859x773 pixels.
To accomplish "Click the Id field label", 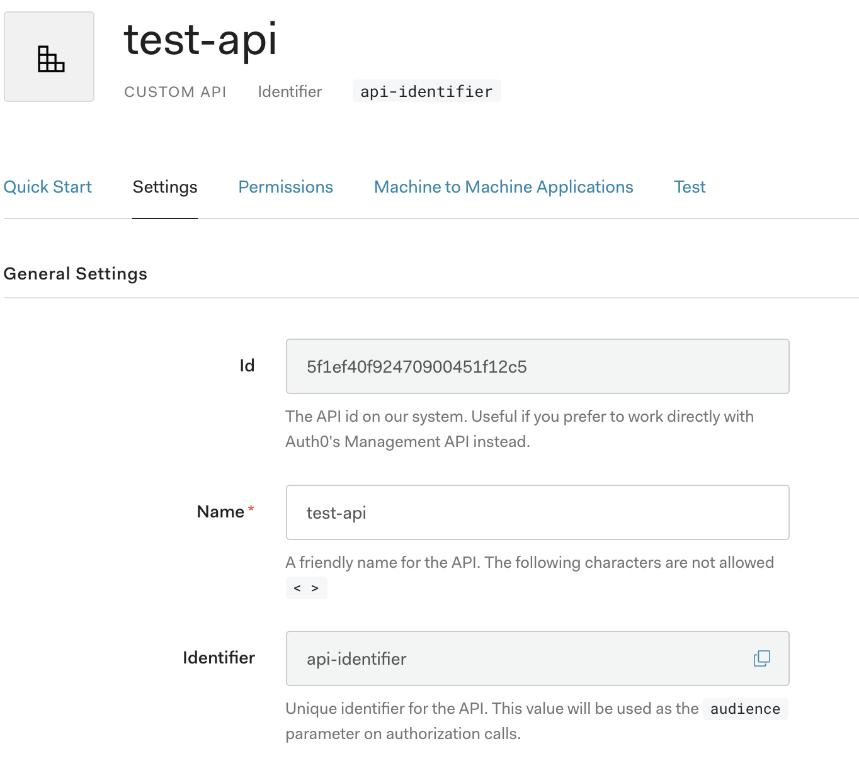I will click(247, 366).
